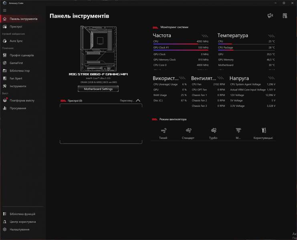Click the CPU OPT Fan 0 RPM row
Image resolution: width=297 pixels, height=240 pixels.
[208, 90]
